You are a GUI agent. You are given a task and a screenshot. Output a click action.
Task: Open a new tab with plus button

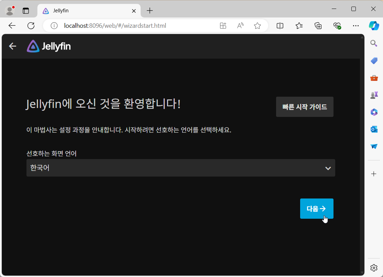coord(150,11)
